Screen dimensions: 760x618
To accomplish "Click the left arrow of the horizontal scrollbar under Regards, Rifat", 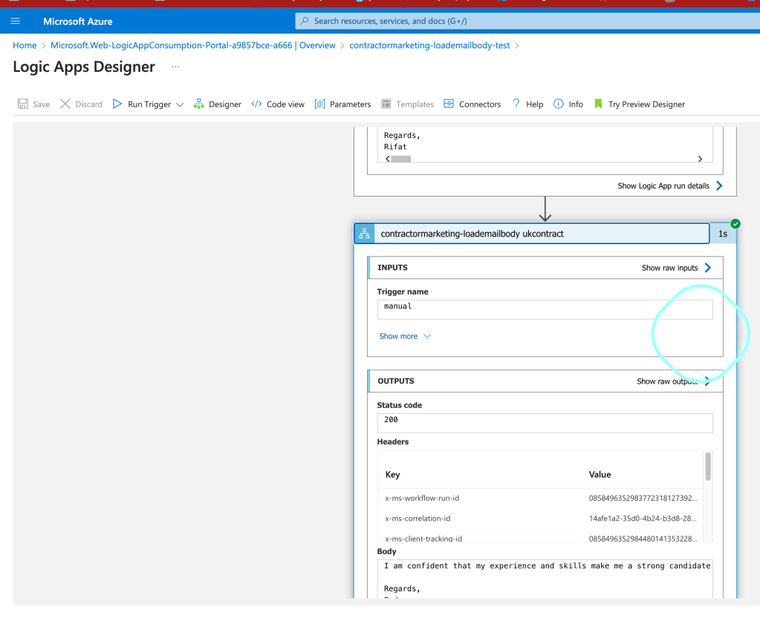I will 387,159.
